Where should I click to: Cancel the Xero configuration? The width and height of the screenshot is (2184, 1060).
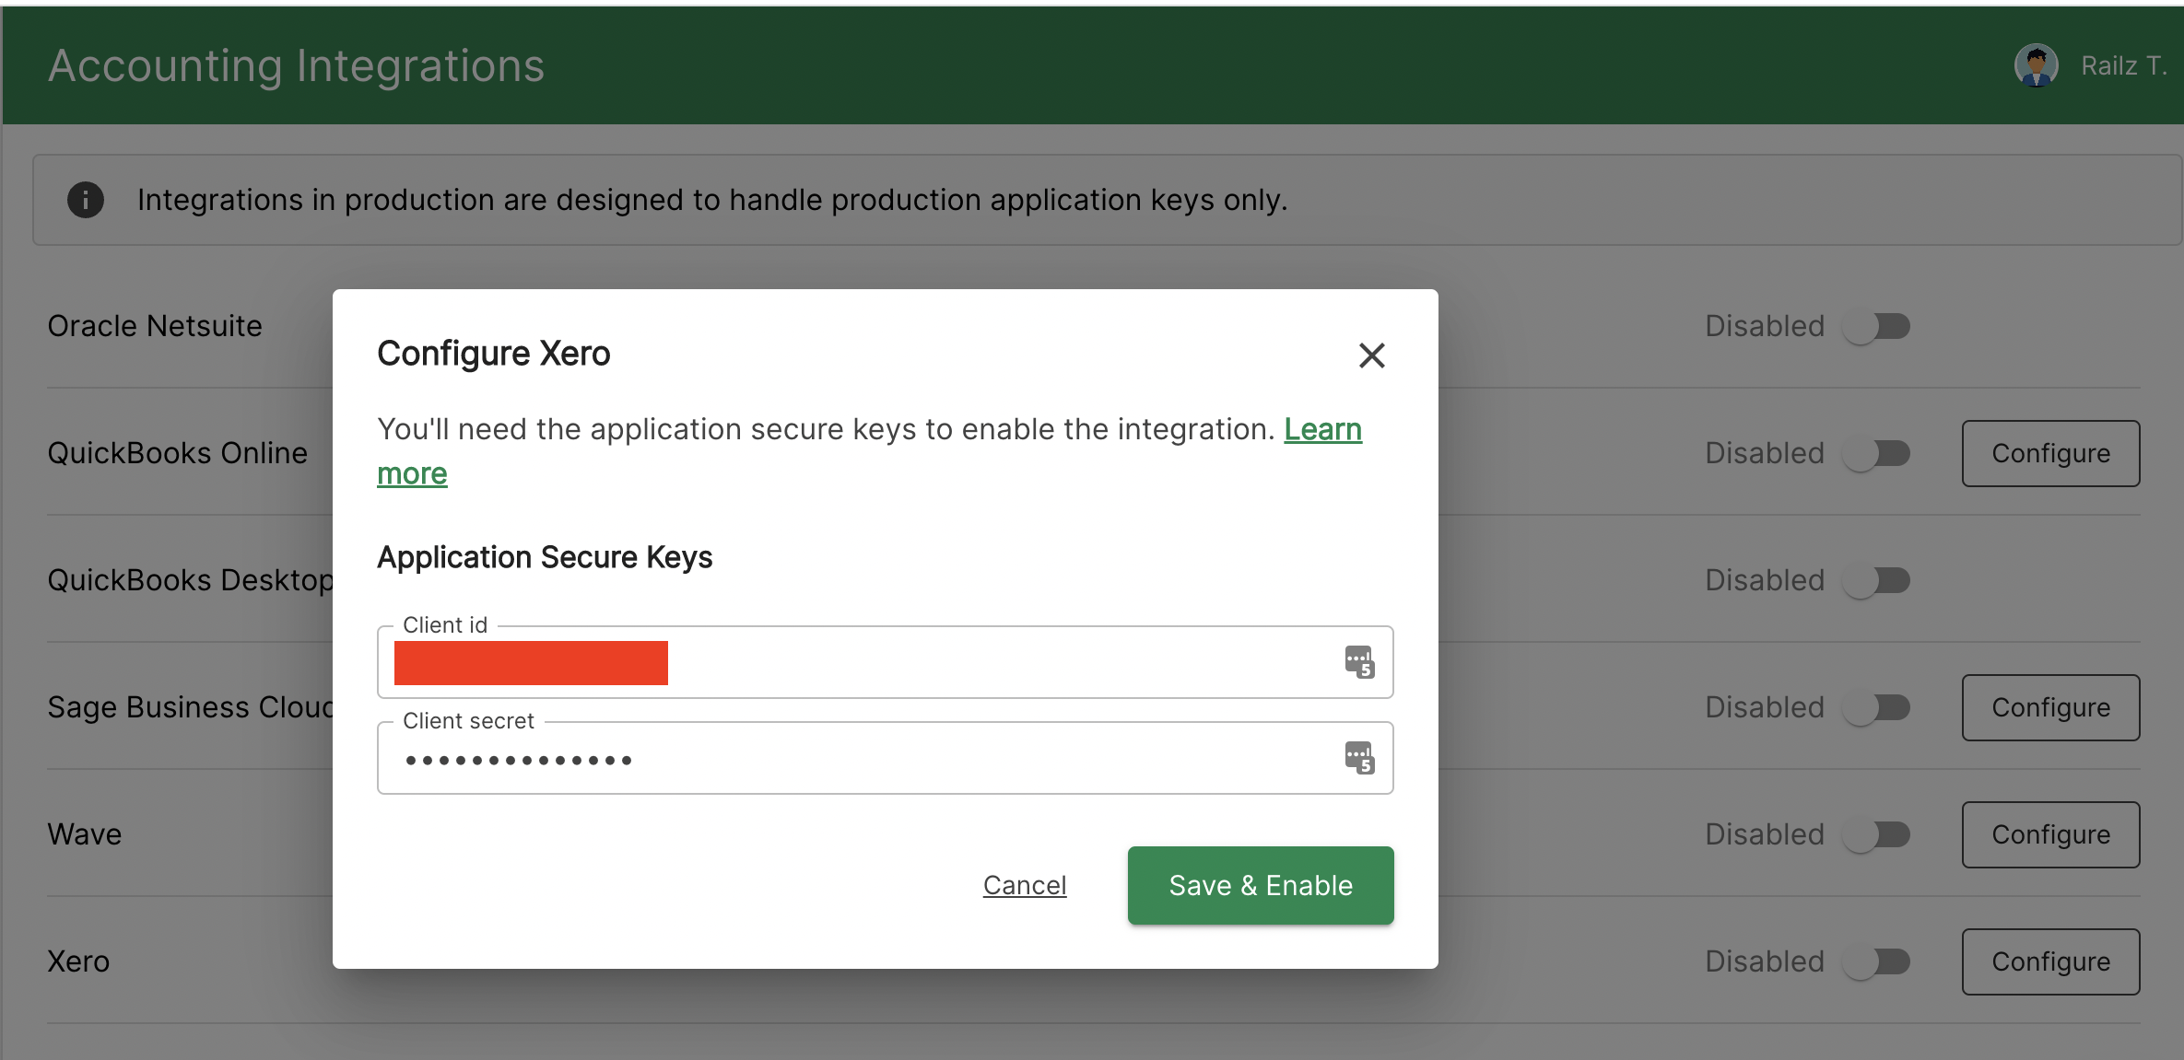tap(1024, 885)
